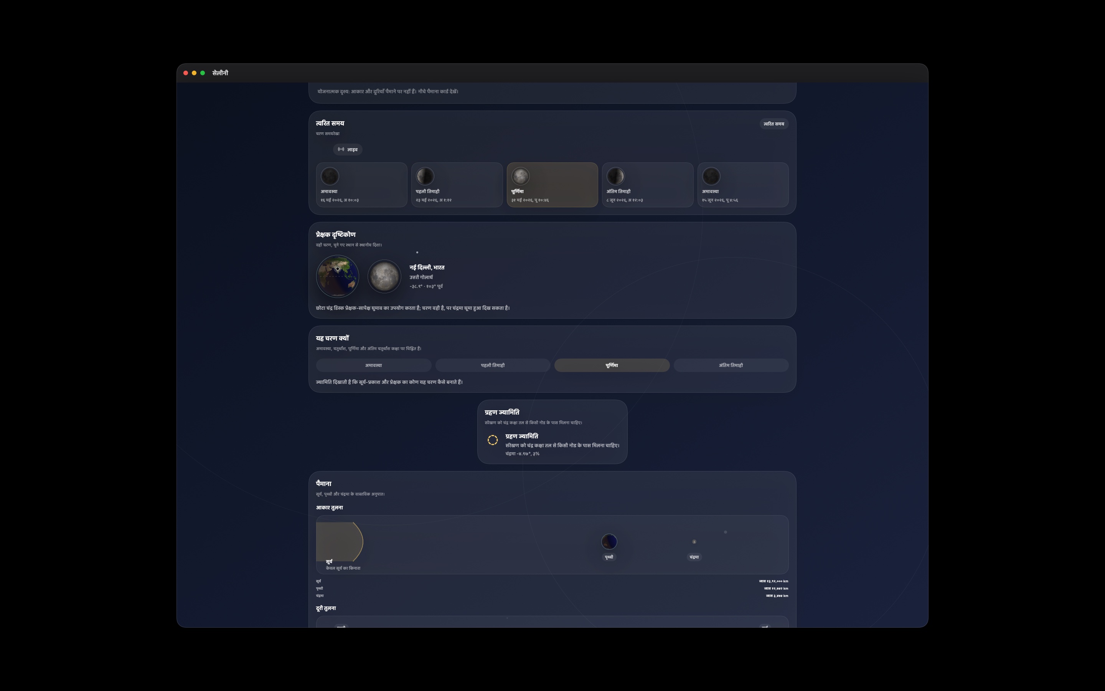Click the sun diameter value व्यास १३,९२,००० km

(773, 581)
